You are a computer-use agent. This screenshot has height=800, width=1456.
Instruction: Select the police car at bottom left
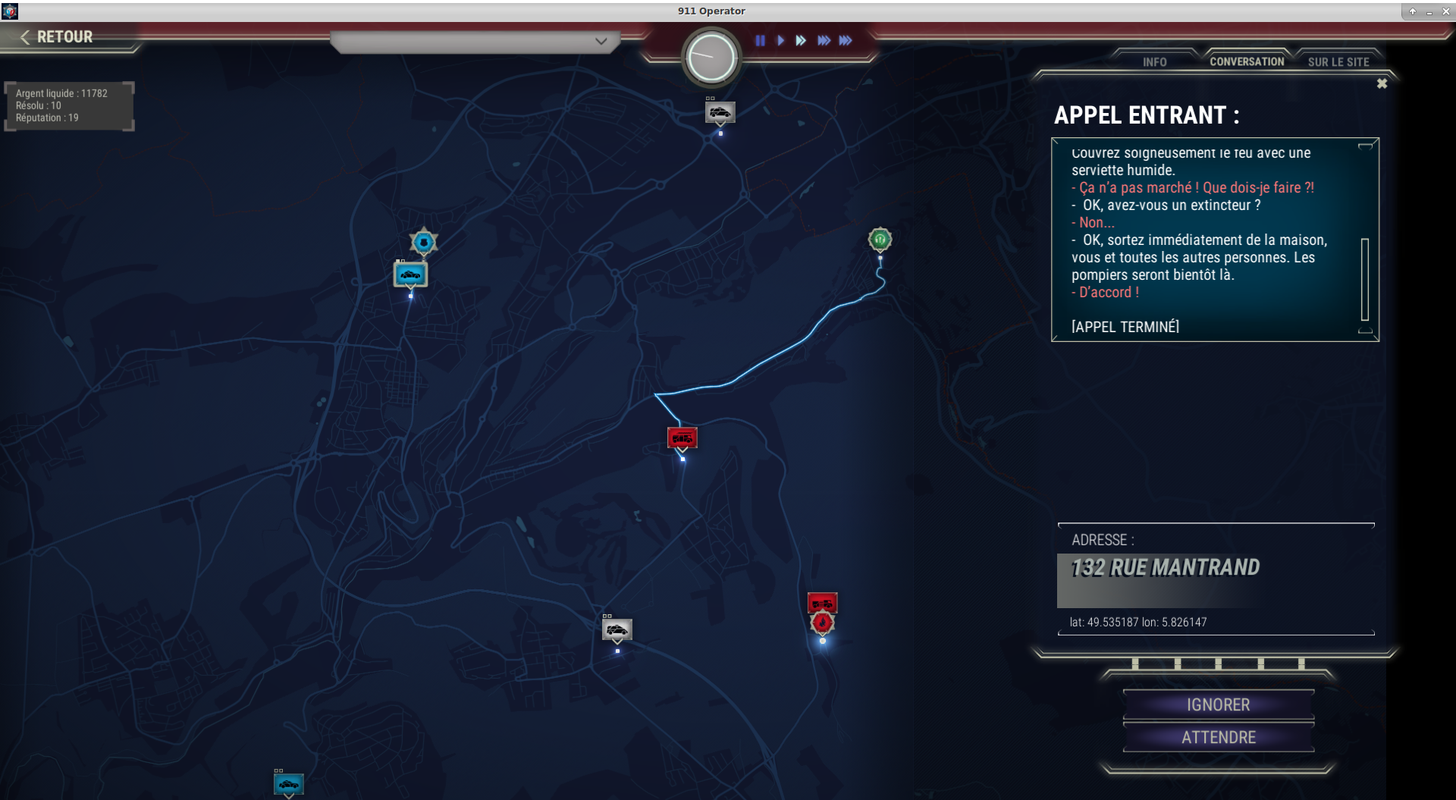point(289,784)
